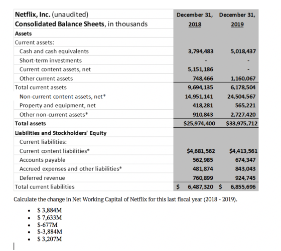Select the 'Short-term investments' label
Viewport: 281px width, 251px height.
[51, 61]
